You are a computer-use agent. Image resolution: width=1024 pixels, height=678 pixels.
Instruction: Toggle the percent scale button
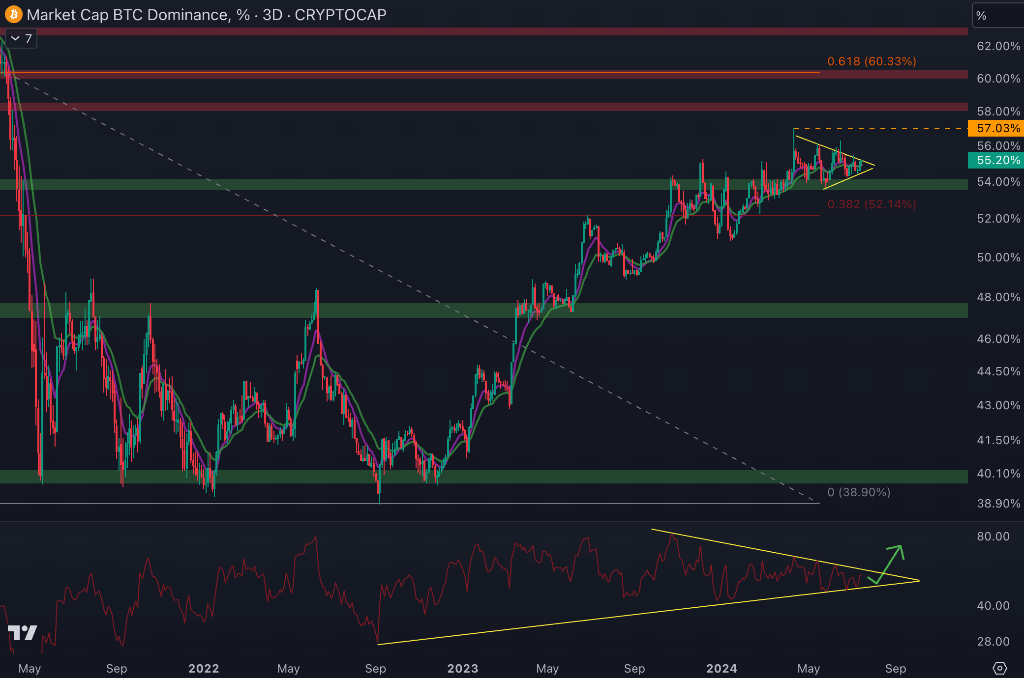(x=982, y=16)
